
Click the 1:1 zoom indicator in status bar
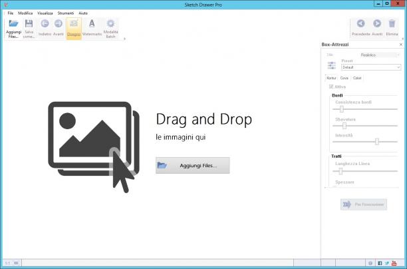click(x=8, y=263)
